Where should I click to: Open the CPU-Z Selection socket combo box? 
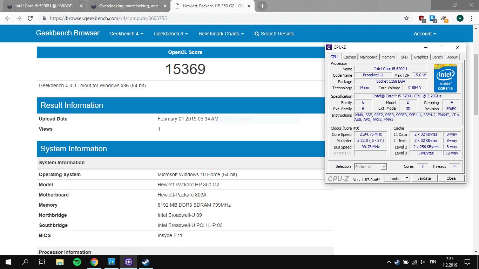(370, 167)
